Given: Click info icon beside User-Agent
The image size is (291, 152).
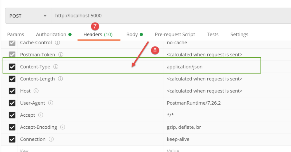Looking at the screenshot, I should pyautogui.click(x=50, y=103).
